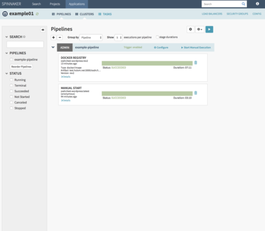Viewport: 265px width, 231px height.
Task: Check the Succeeded status filter
Action: pyautogui.click(x=11, y=91)
